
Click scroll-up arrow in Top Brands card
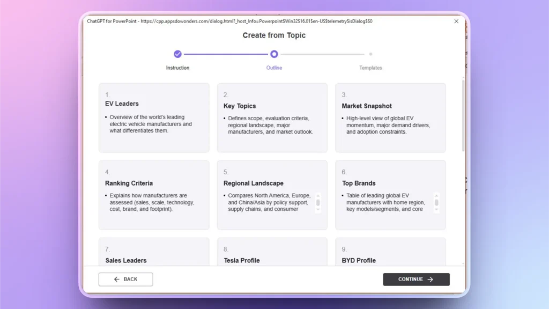pyautogui.click(x=436, y=196)
